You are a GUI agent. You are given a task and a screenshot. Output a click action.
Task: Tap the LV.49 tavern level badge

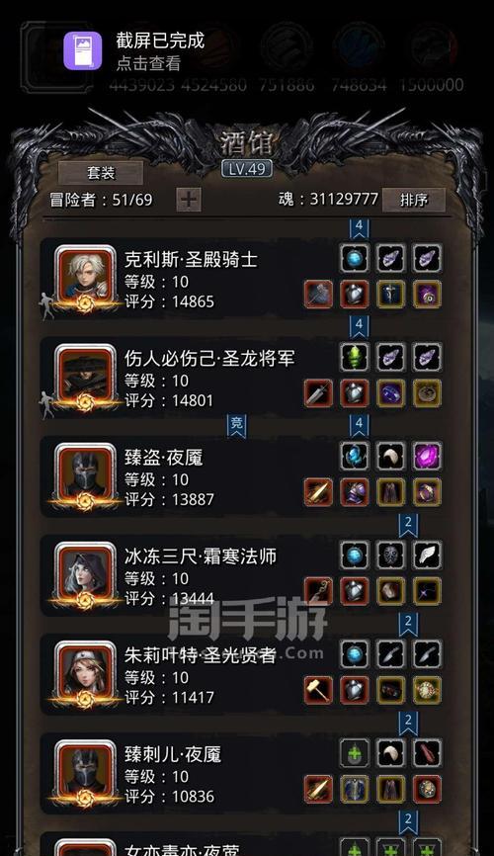click(247, 169)
